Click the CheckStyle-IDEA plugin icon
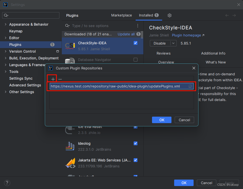Image resolution: width=243 pixels, height=189 pixels. point(70,46)
